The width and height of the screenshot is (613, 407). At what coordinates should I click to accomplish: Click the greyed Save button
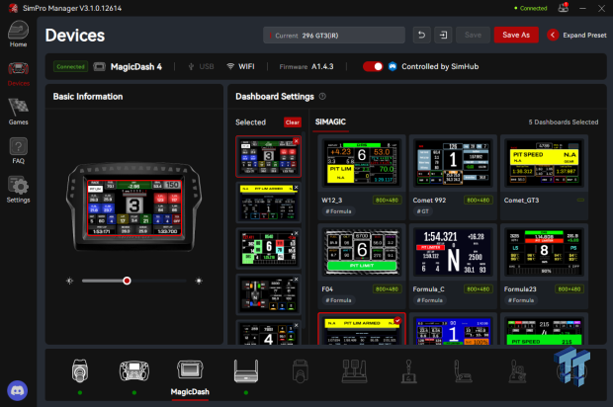coord(473,36)
